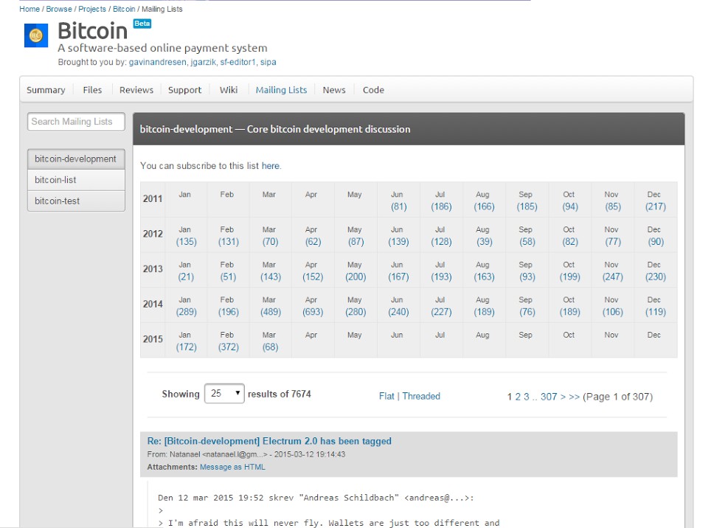This screenshot has height=528, width=714.
Task: Click the Beta badge beside Bitcoin title
Action: [x=142, y=23]
